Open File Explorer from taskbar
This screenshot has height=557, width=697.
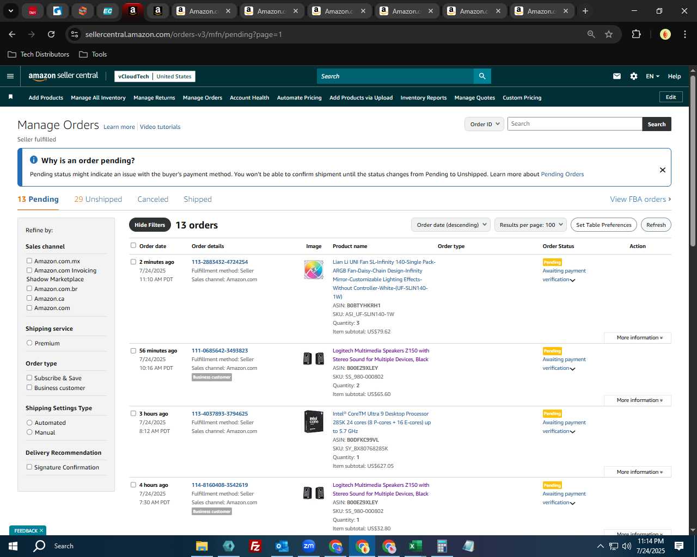click(202, 546)
